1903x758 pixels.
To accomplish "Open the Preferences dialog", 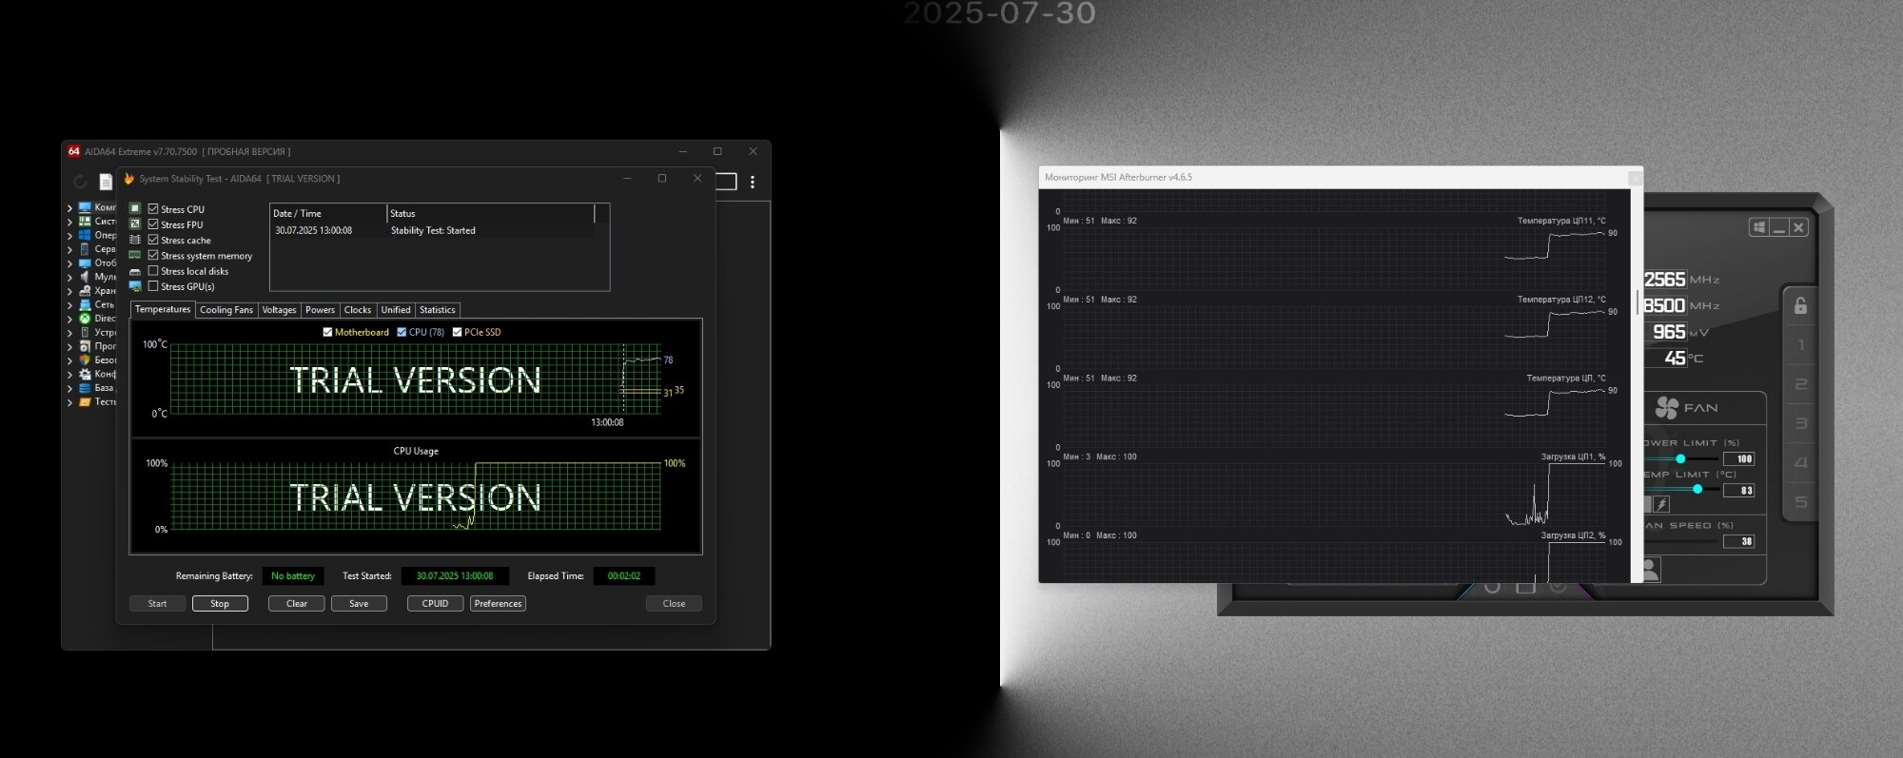I will click(498, 604).
